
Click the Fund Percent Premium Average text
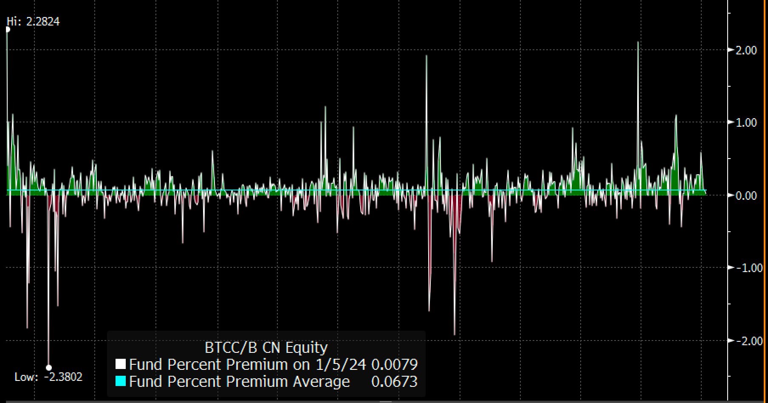[x=239, y=381]
